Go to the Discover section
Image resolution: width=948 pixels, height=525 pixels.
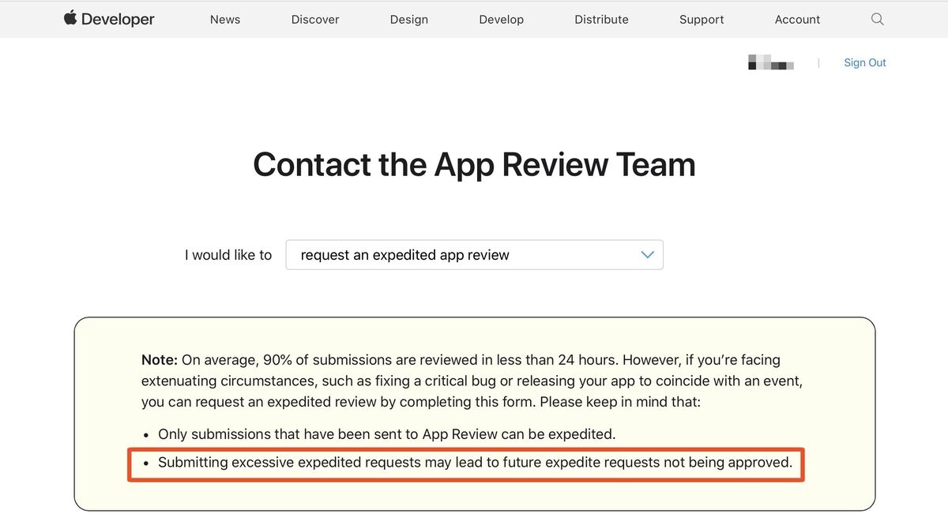[x=315, y=19]
